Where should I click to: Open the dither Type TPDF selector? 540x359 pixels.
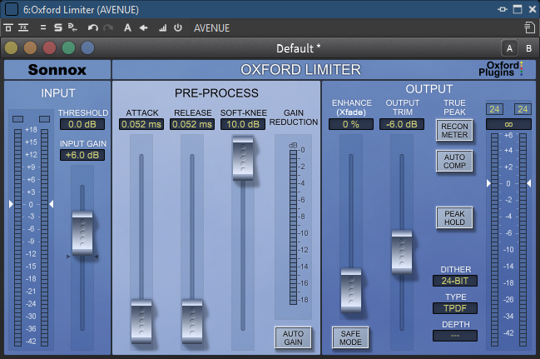[x=454, y=308]
